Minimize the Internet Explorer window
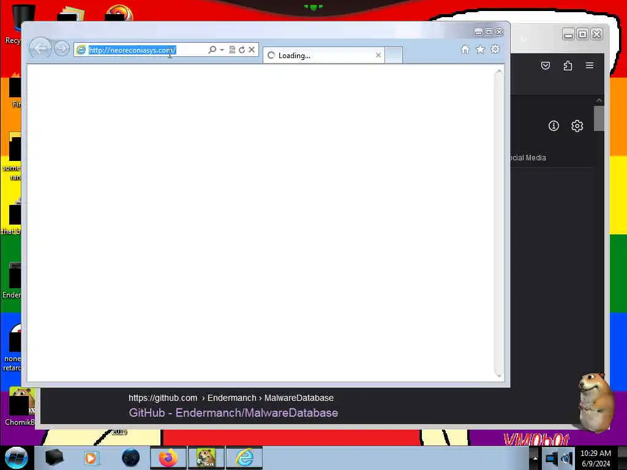627x470 pixels. pyautogui.click(x=478, y=32)
